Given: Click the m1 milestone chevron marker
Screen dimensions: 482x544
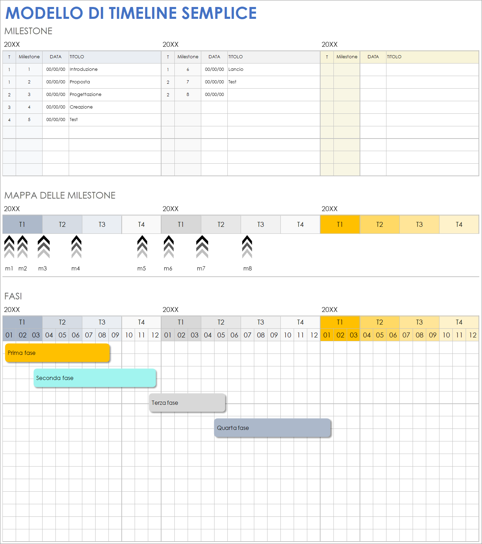Looking at the screenshot, I should pos(9,247).
